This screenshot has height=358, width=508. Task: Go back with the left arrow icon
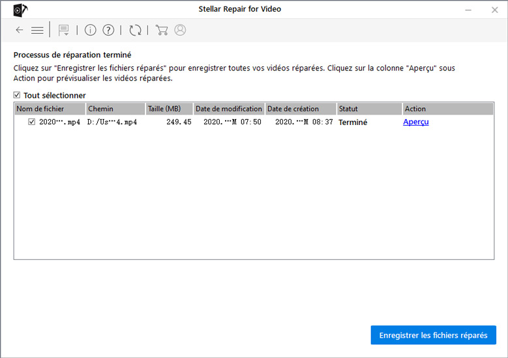[x=20, y=30]
